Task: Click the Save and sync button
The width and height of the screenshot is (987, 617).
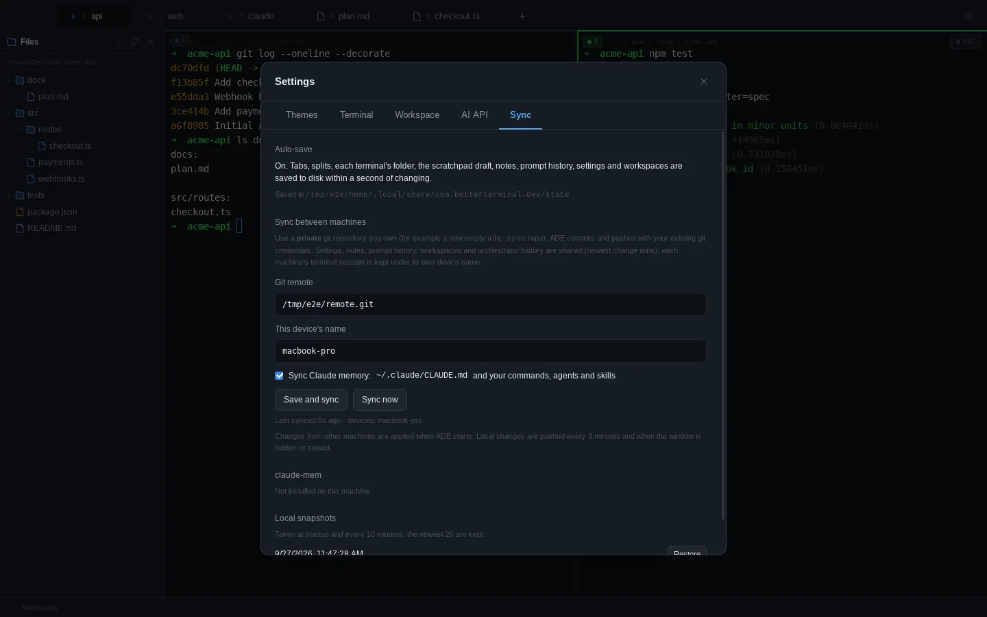Action: pos(311,400)
